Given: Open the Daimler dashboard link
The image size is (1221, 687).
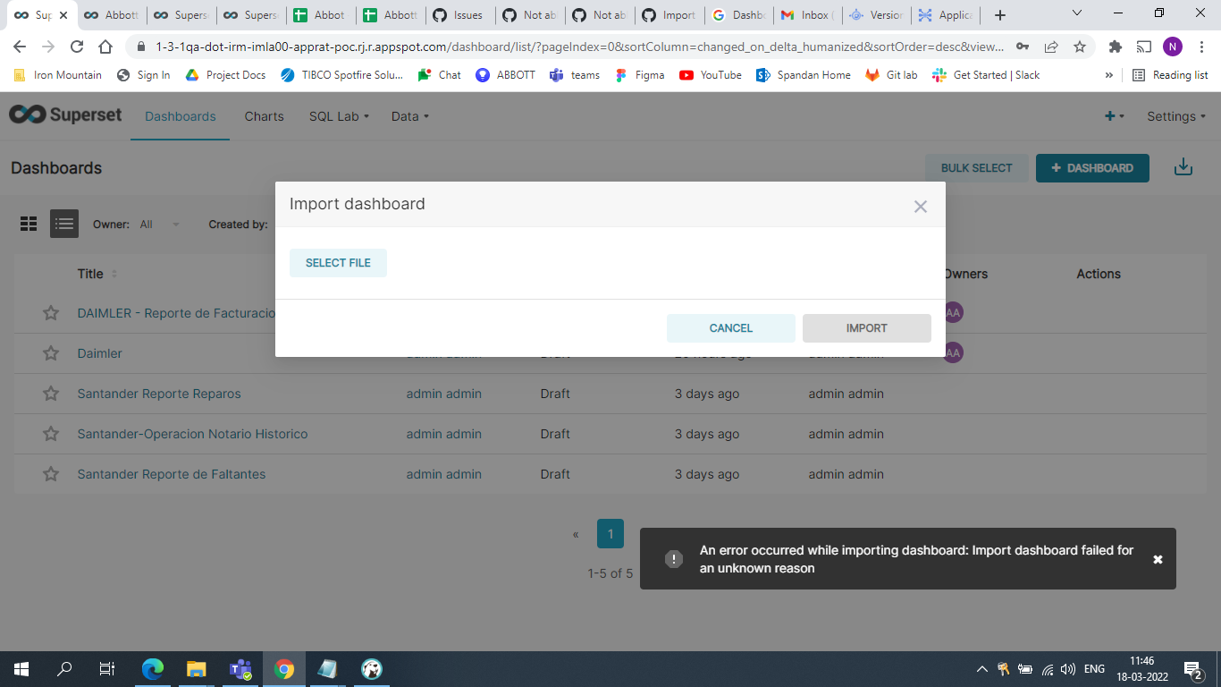Looking at the screenshot, I should 100,353.
